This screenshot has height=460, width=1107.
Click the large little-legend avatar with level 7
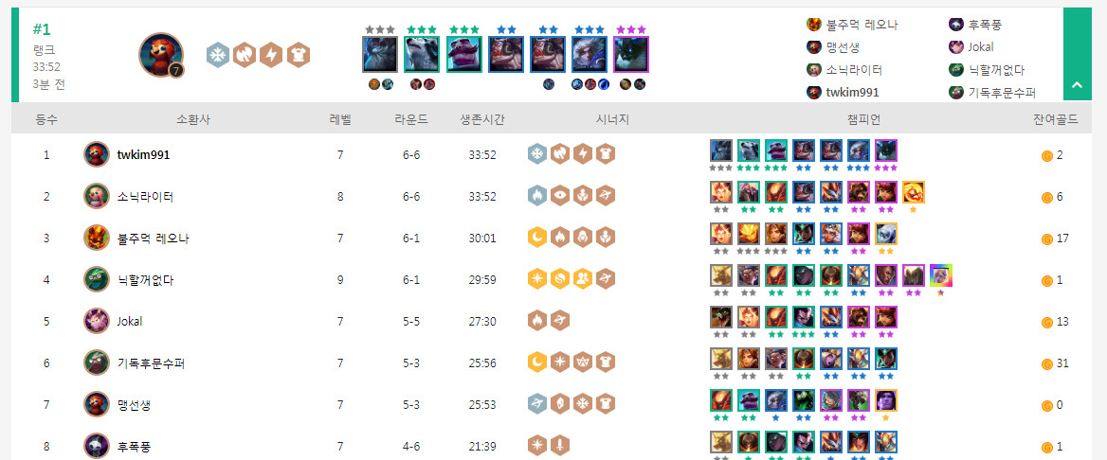tap(161, 54)
